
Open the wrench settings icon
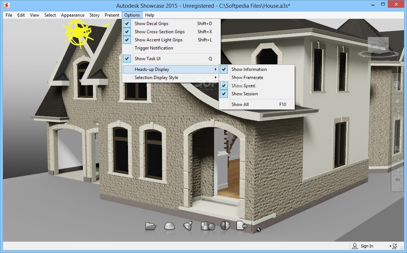(x=258, y=229)
